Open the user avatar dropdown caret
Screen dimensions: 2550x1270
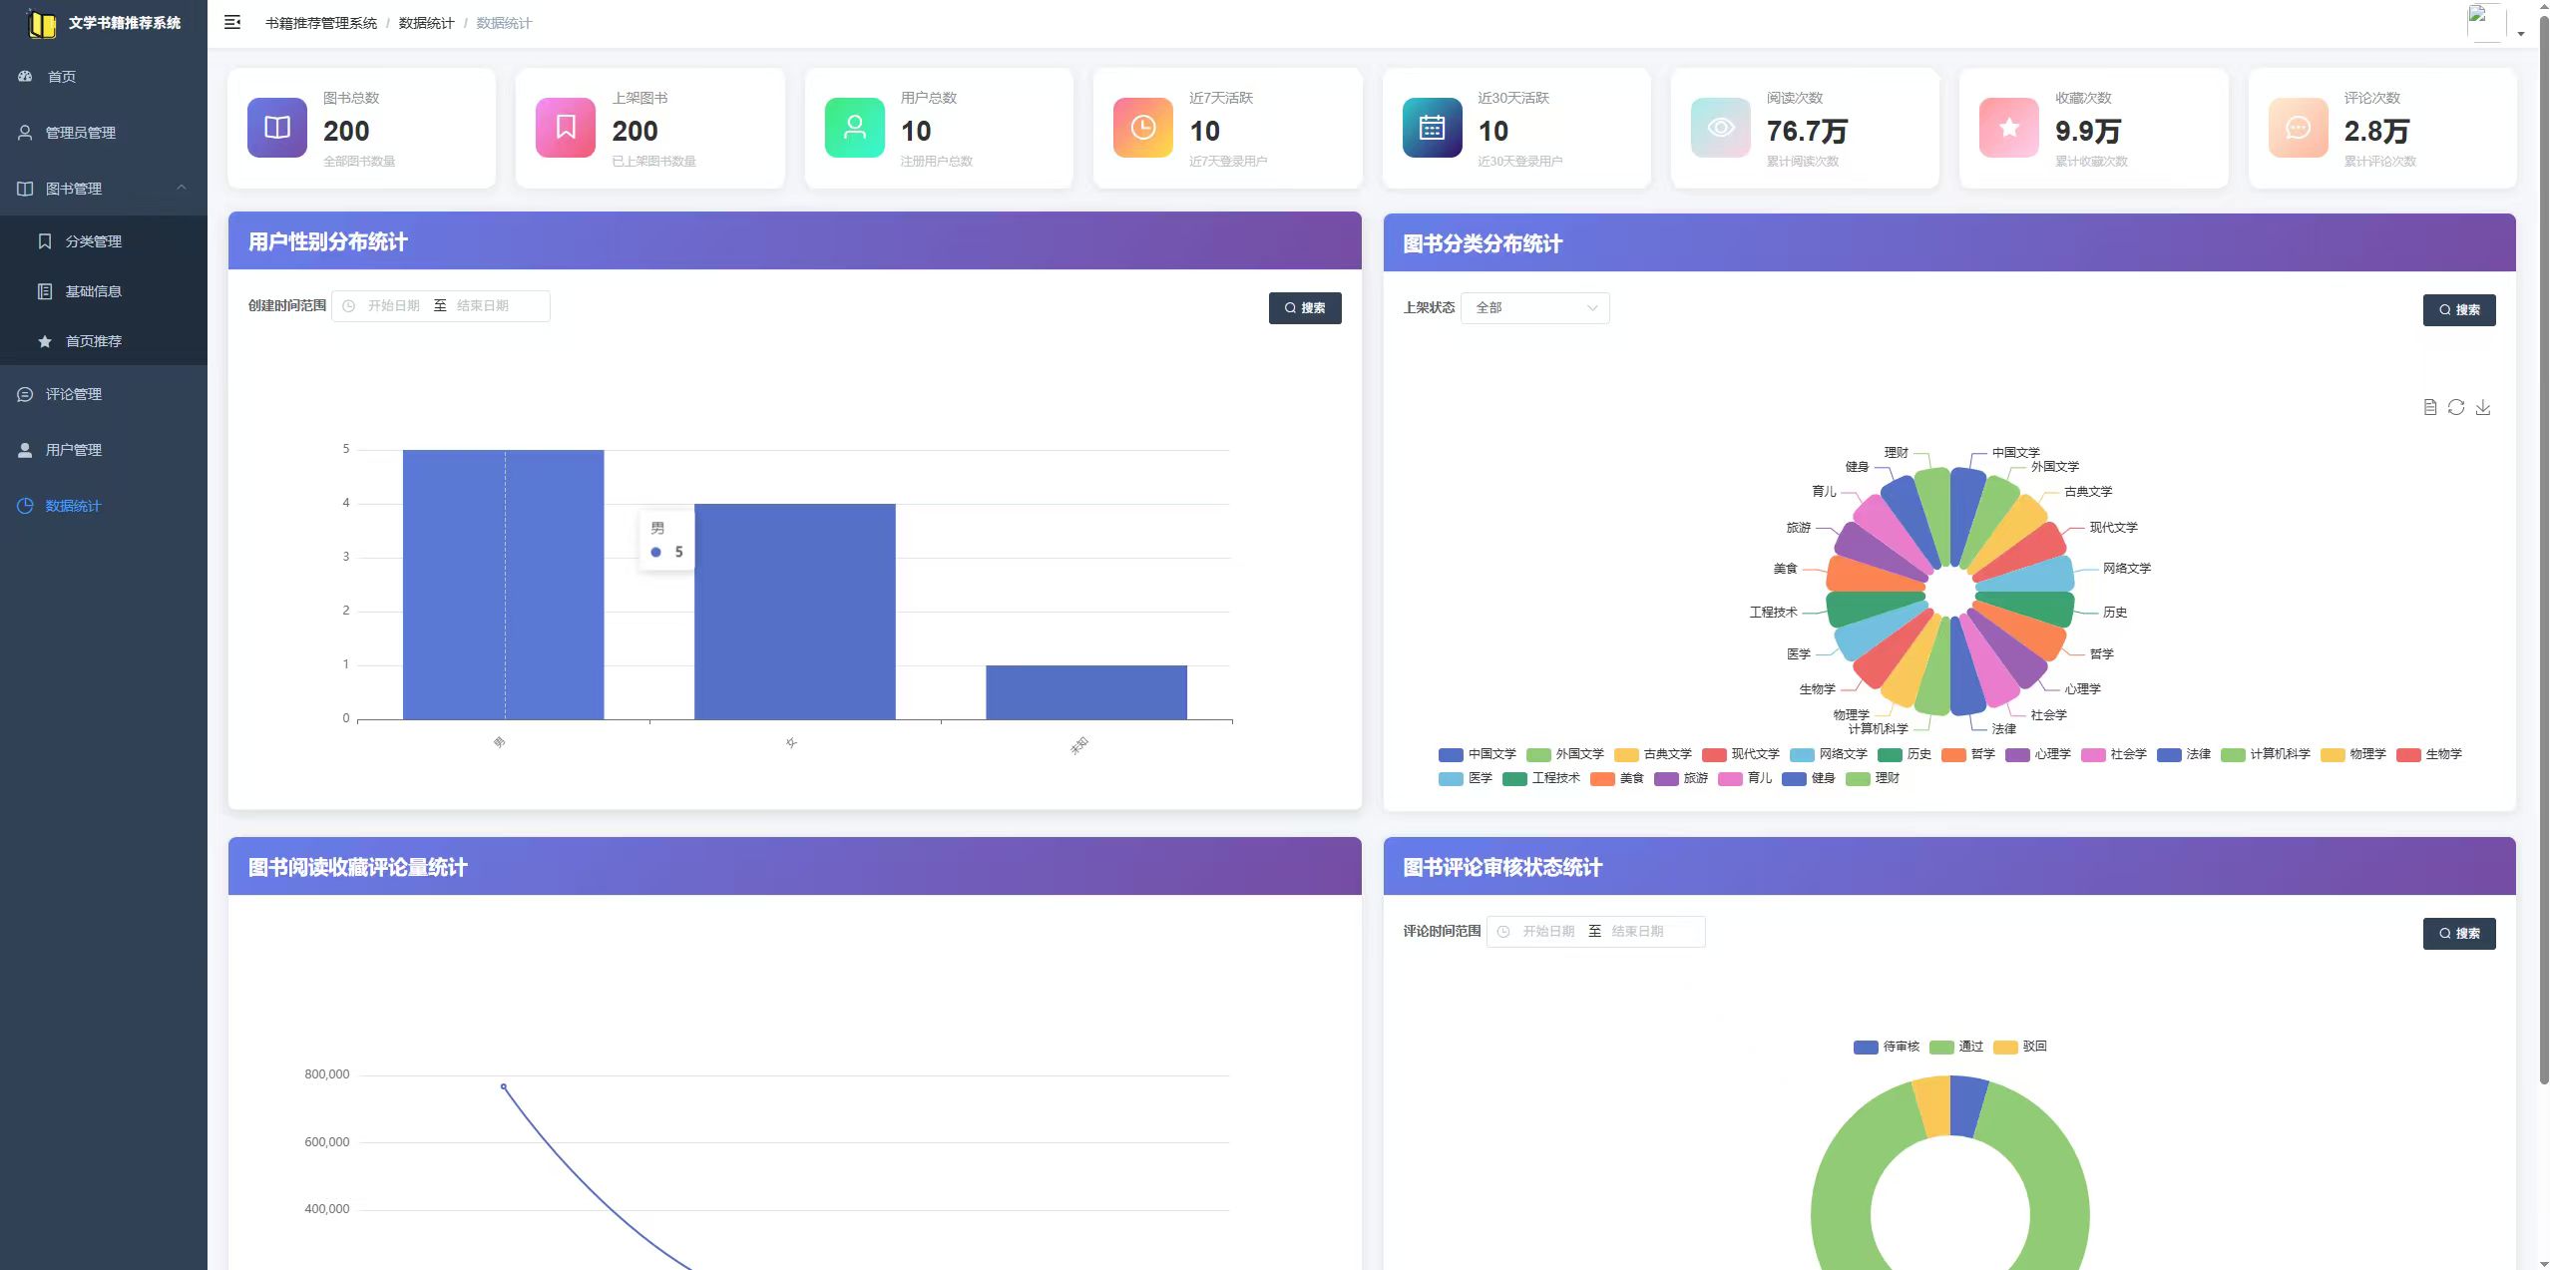(x=2521, y=34)
